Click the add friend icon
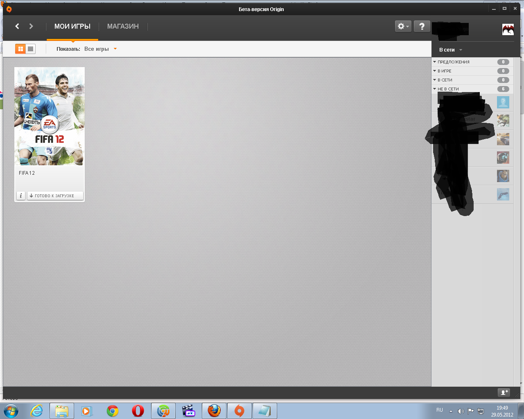This screenshot has height=419, width=524. point(504,392)
